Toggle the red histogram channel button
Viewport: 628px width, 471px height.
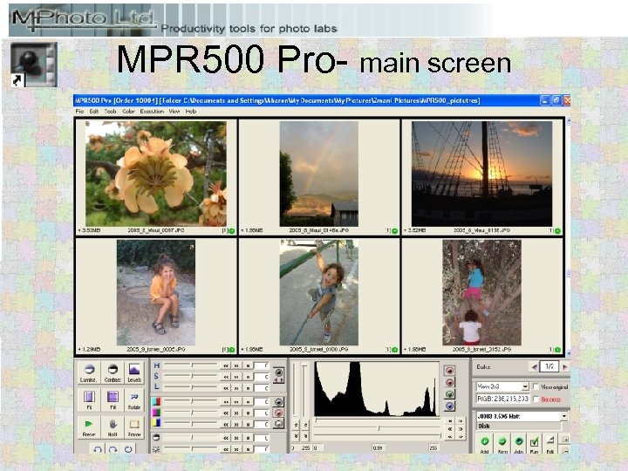click(450, 383)
